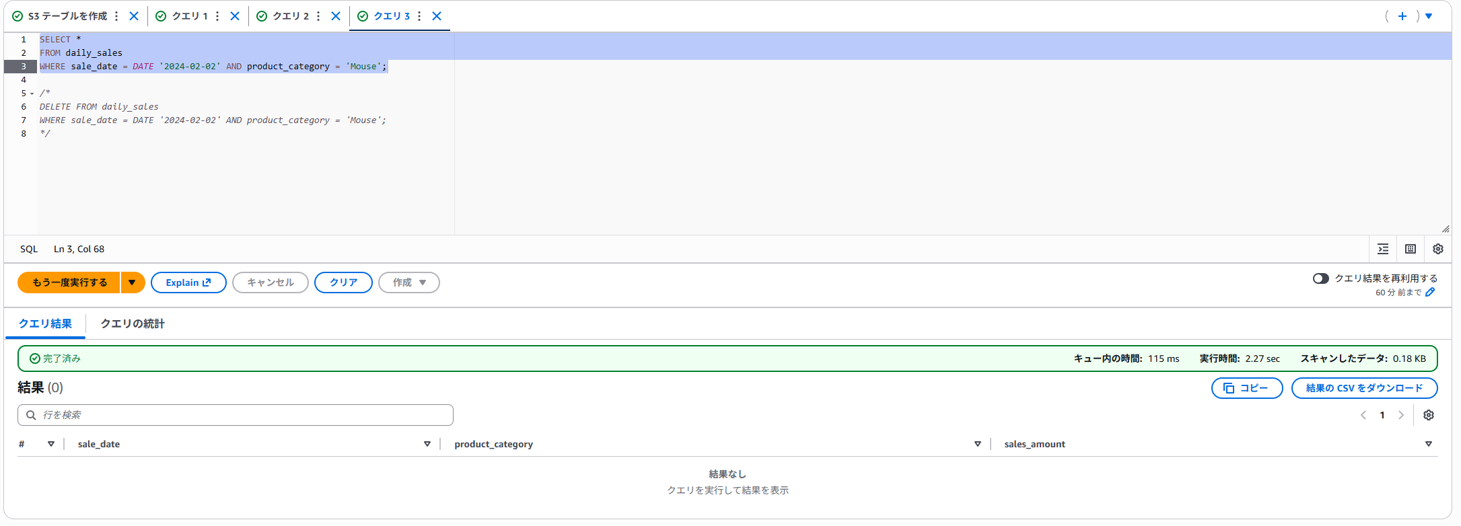Screen dimensions: 1461x526
Task: Download results with 結果の CSV をダウンロード
Action: tap(1365, 388)
